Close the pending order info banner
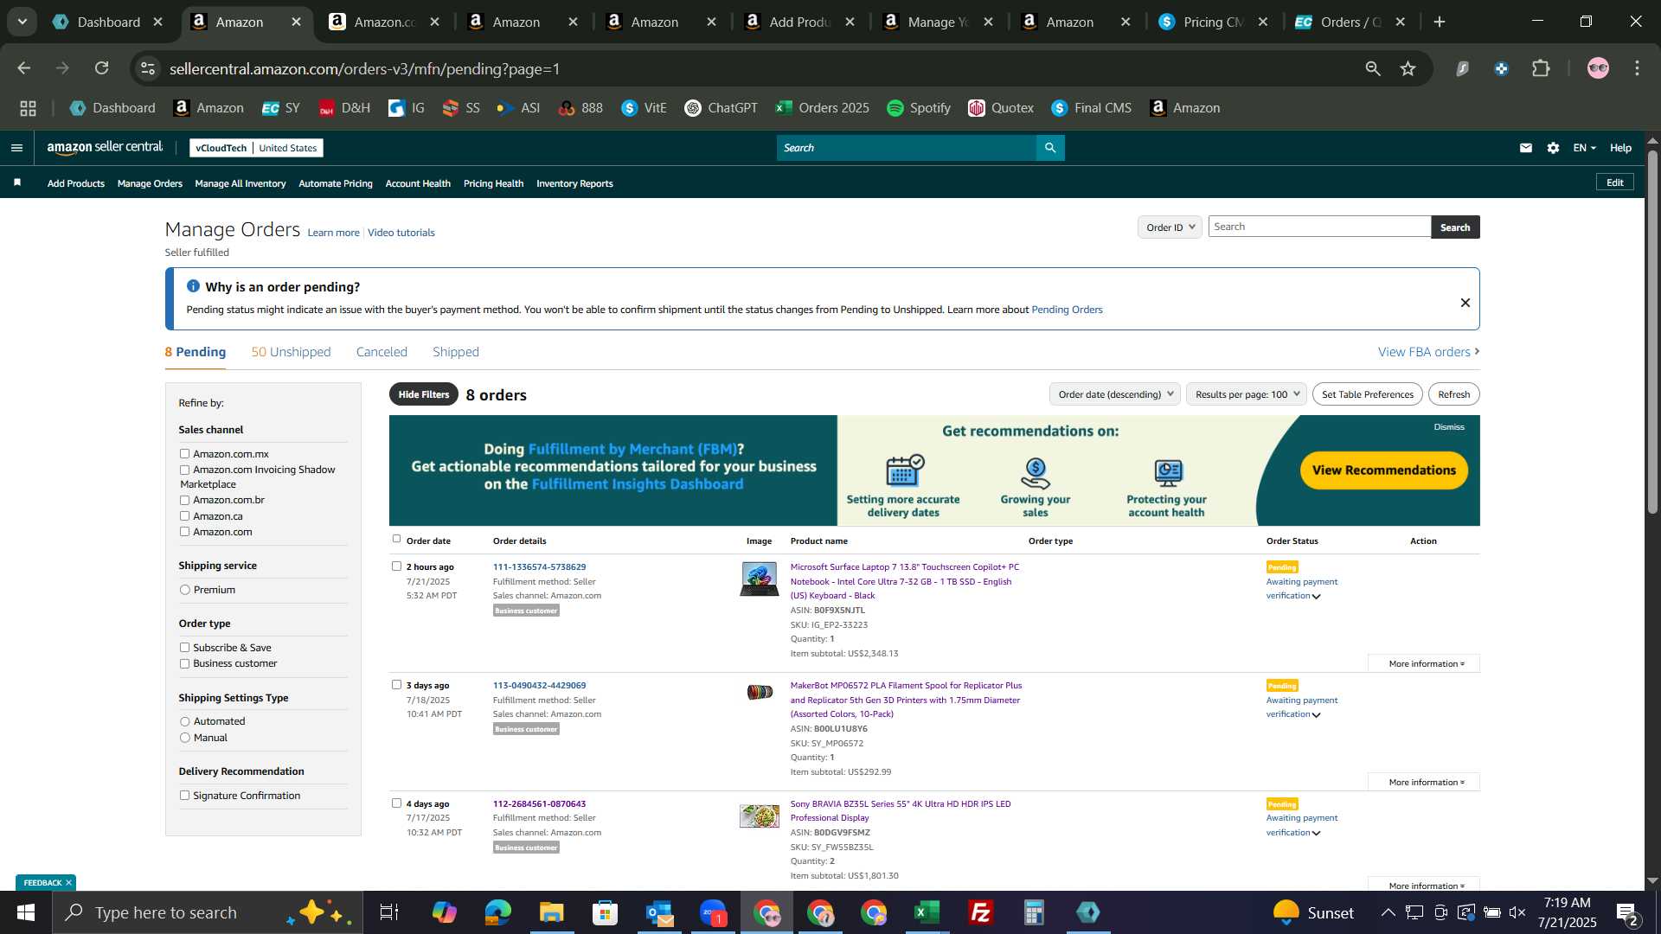 (x=1465, y=303)
